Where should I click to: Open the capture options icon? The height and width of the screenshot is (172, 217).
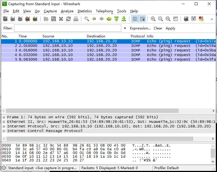click(13, 19)
